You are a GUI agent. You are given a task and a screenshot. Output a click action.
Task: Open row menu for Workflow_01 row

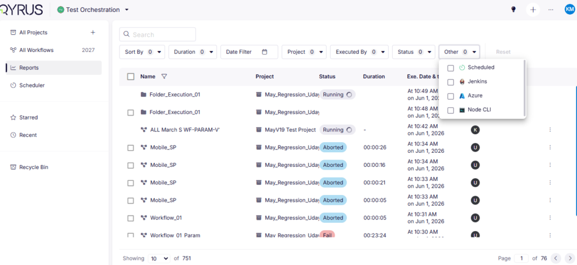click(x=550, y=218)
